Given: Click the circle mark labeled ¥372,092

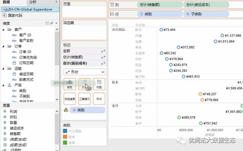Looking at the screenshot, I should (178, 47).
